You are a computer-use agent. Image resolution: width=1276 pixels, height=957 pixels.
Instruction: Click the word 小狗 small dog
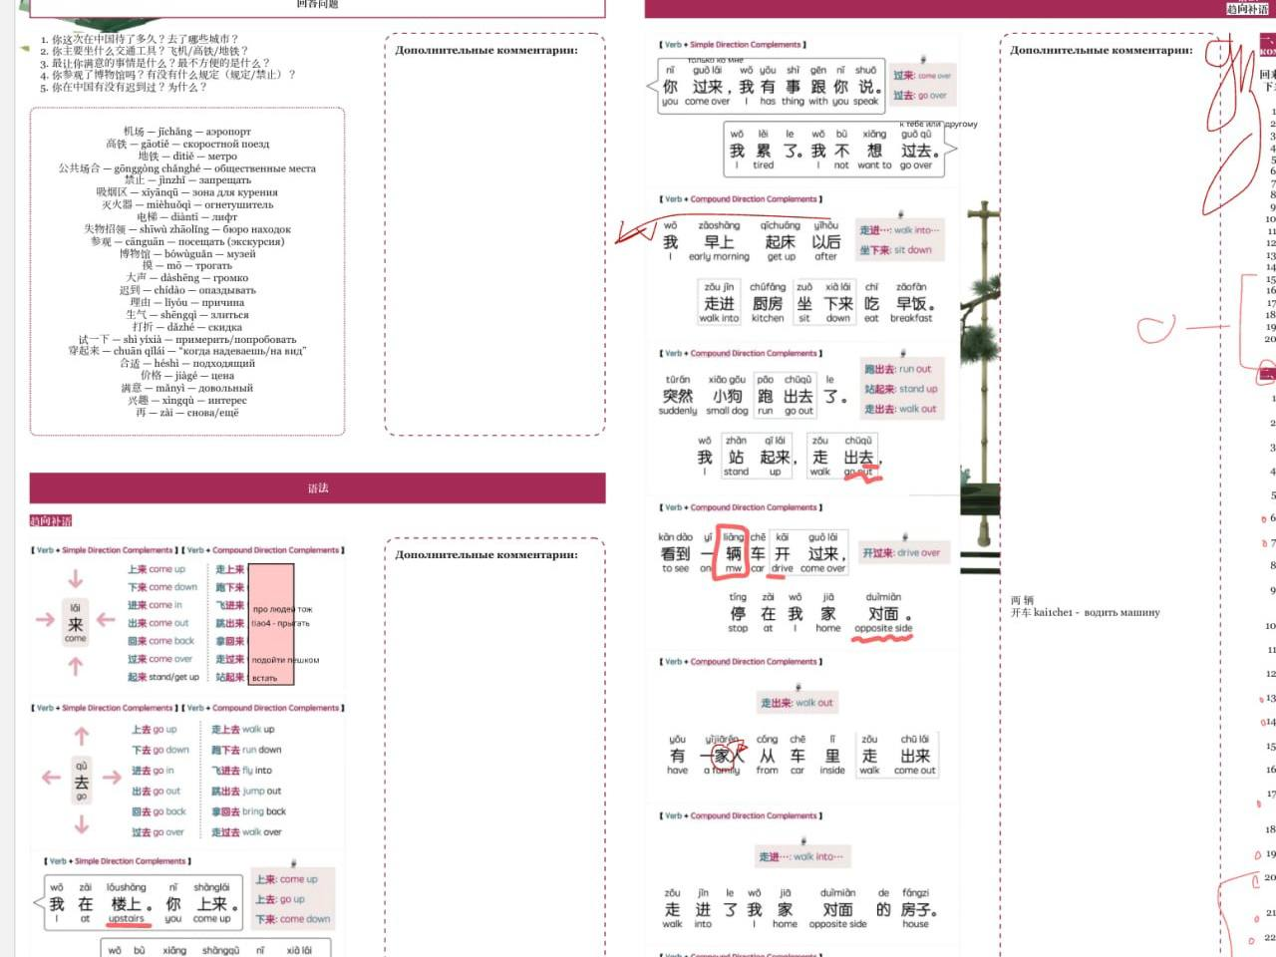pyautogui.click(x=727, y=395)
